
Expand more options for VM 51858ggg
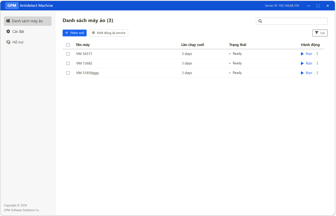(317, 73)
